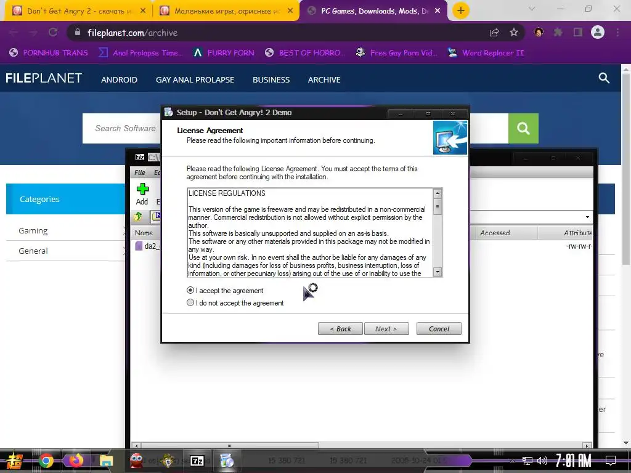Open the Chrome profile icon
The height and width of the screenshot is (473, 631).
point(598,32)
